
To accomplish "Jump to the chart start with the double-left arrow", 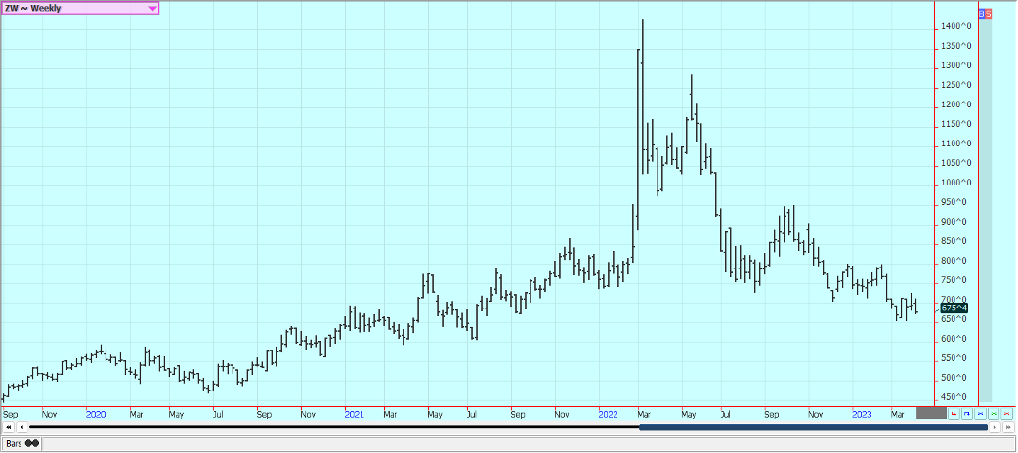I will (x=8, y=427).
